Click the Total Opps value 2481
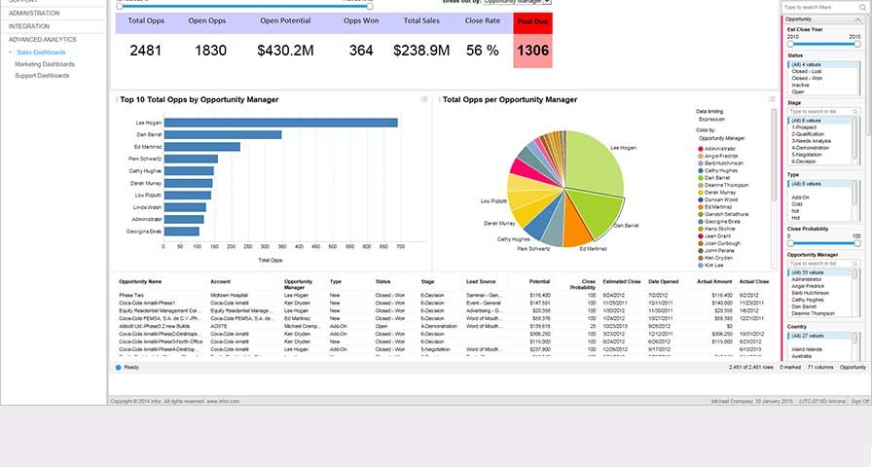 (145, 51)
